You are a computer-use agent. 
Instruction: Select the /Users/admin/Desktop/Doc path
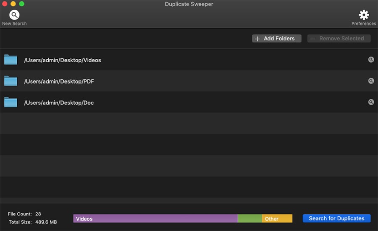point(59,103)
